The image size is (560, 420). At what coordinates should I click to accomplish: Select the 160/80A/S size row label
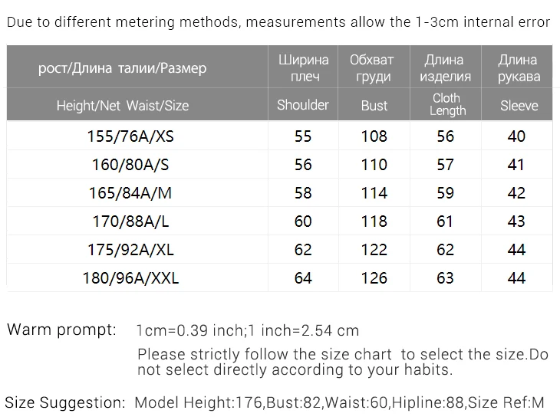click(130, 165)
